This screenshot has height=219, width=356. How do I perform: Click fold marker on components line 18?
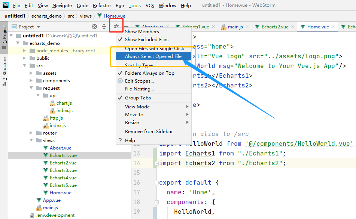point(156,202)
